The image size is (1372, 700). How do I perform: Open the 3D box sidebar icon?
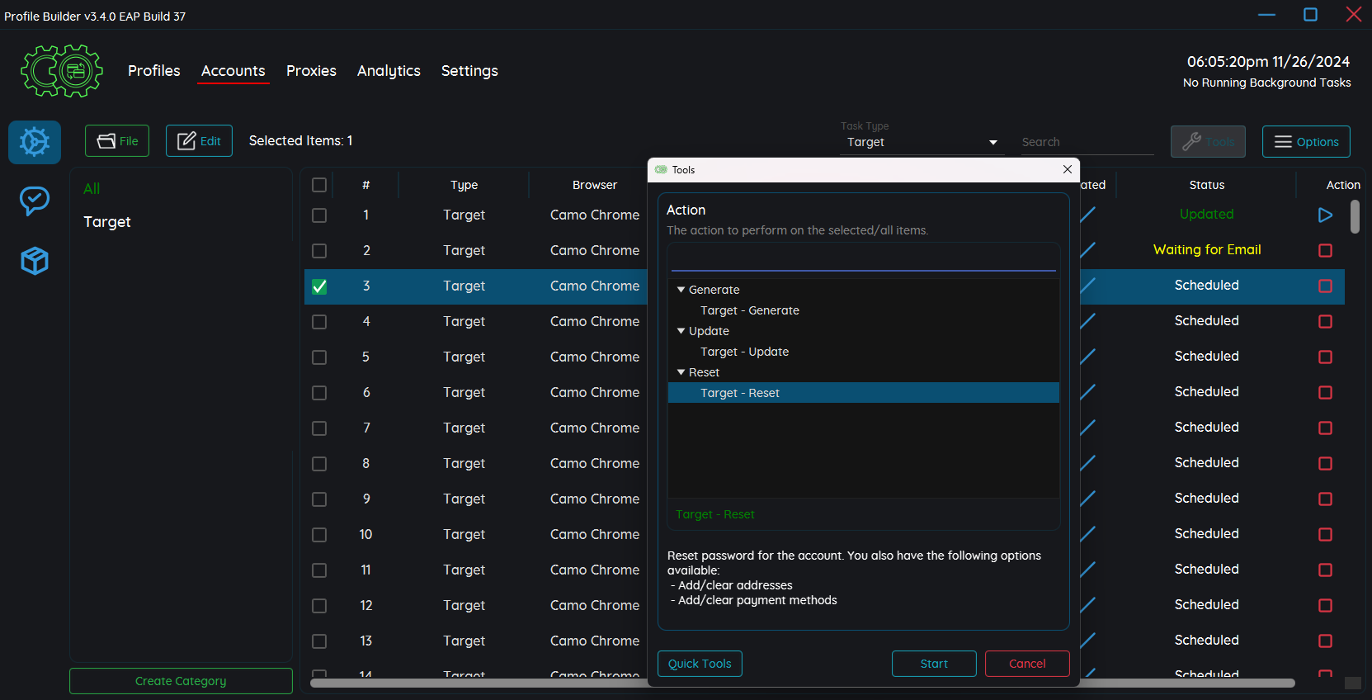click(35, 261)
